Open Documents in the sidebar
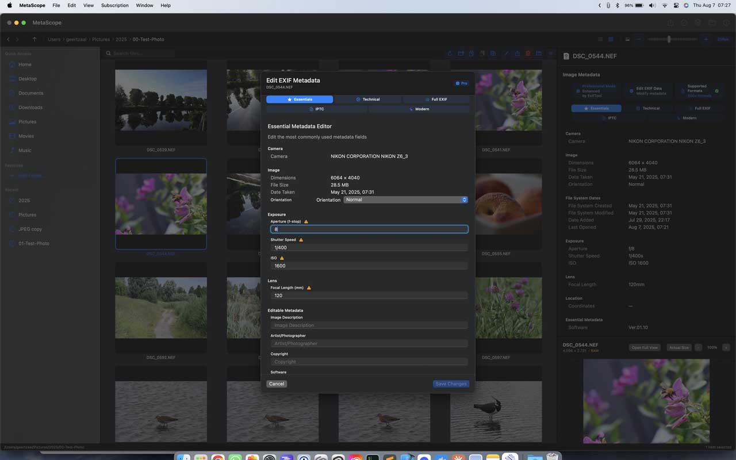 point(30,93)
